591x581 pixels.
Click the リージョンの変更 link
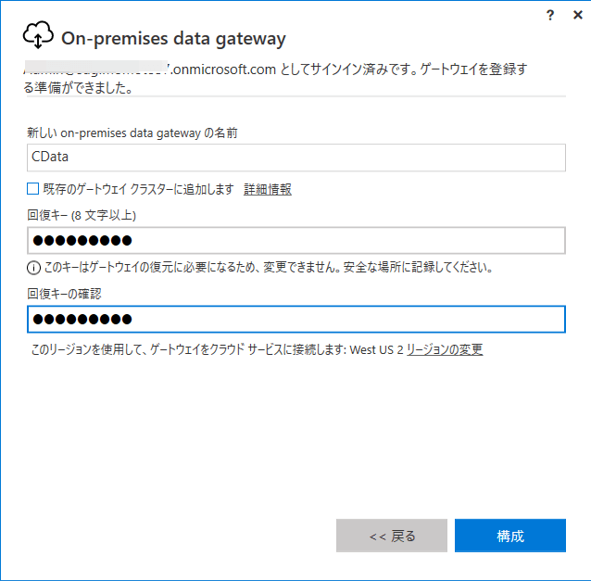pyautogui.click(x=445, y=349)
